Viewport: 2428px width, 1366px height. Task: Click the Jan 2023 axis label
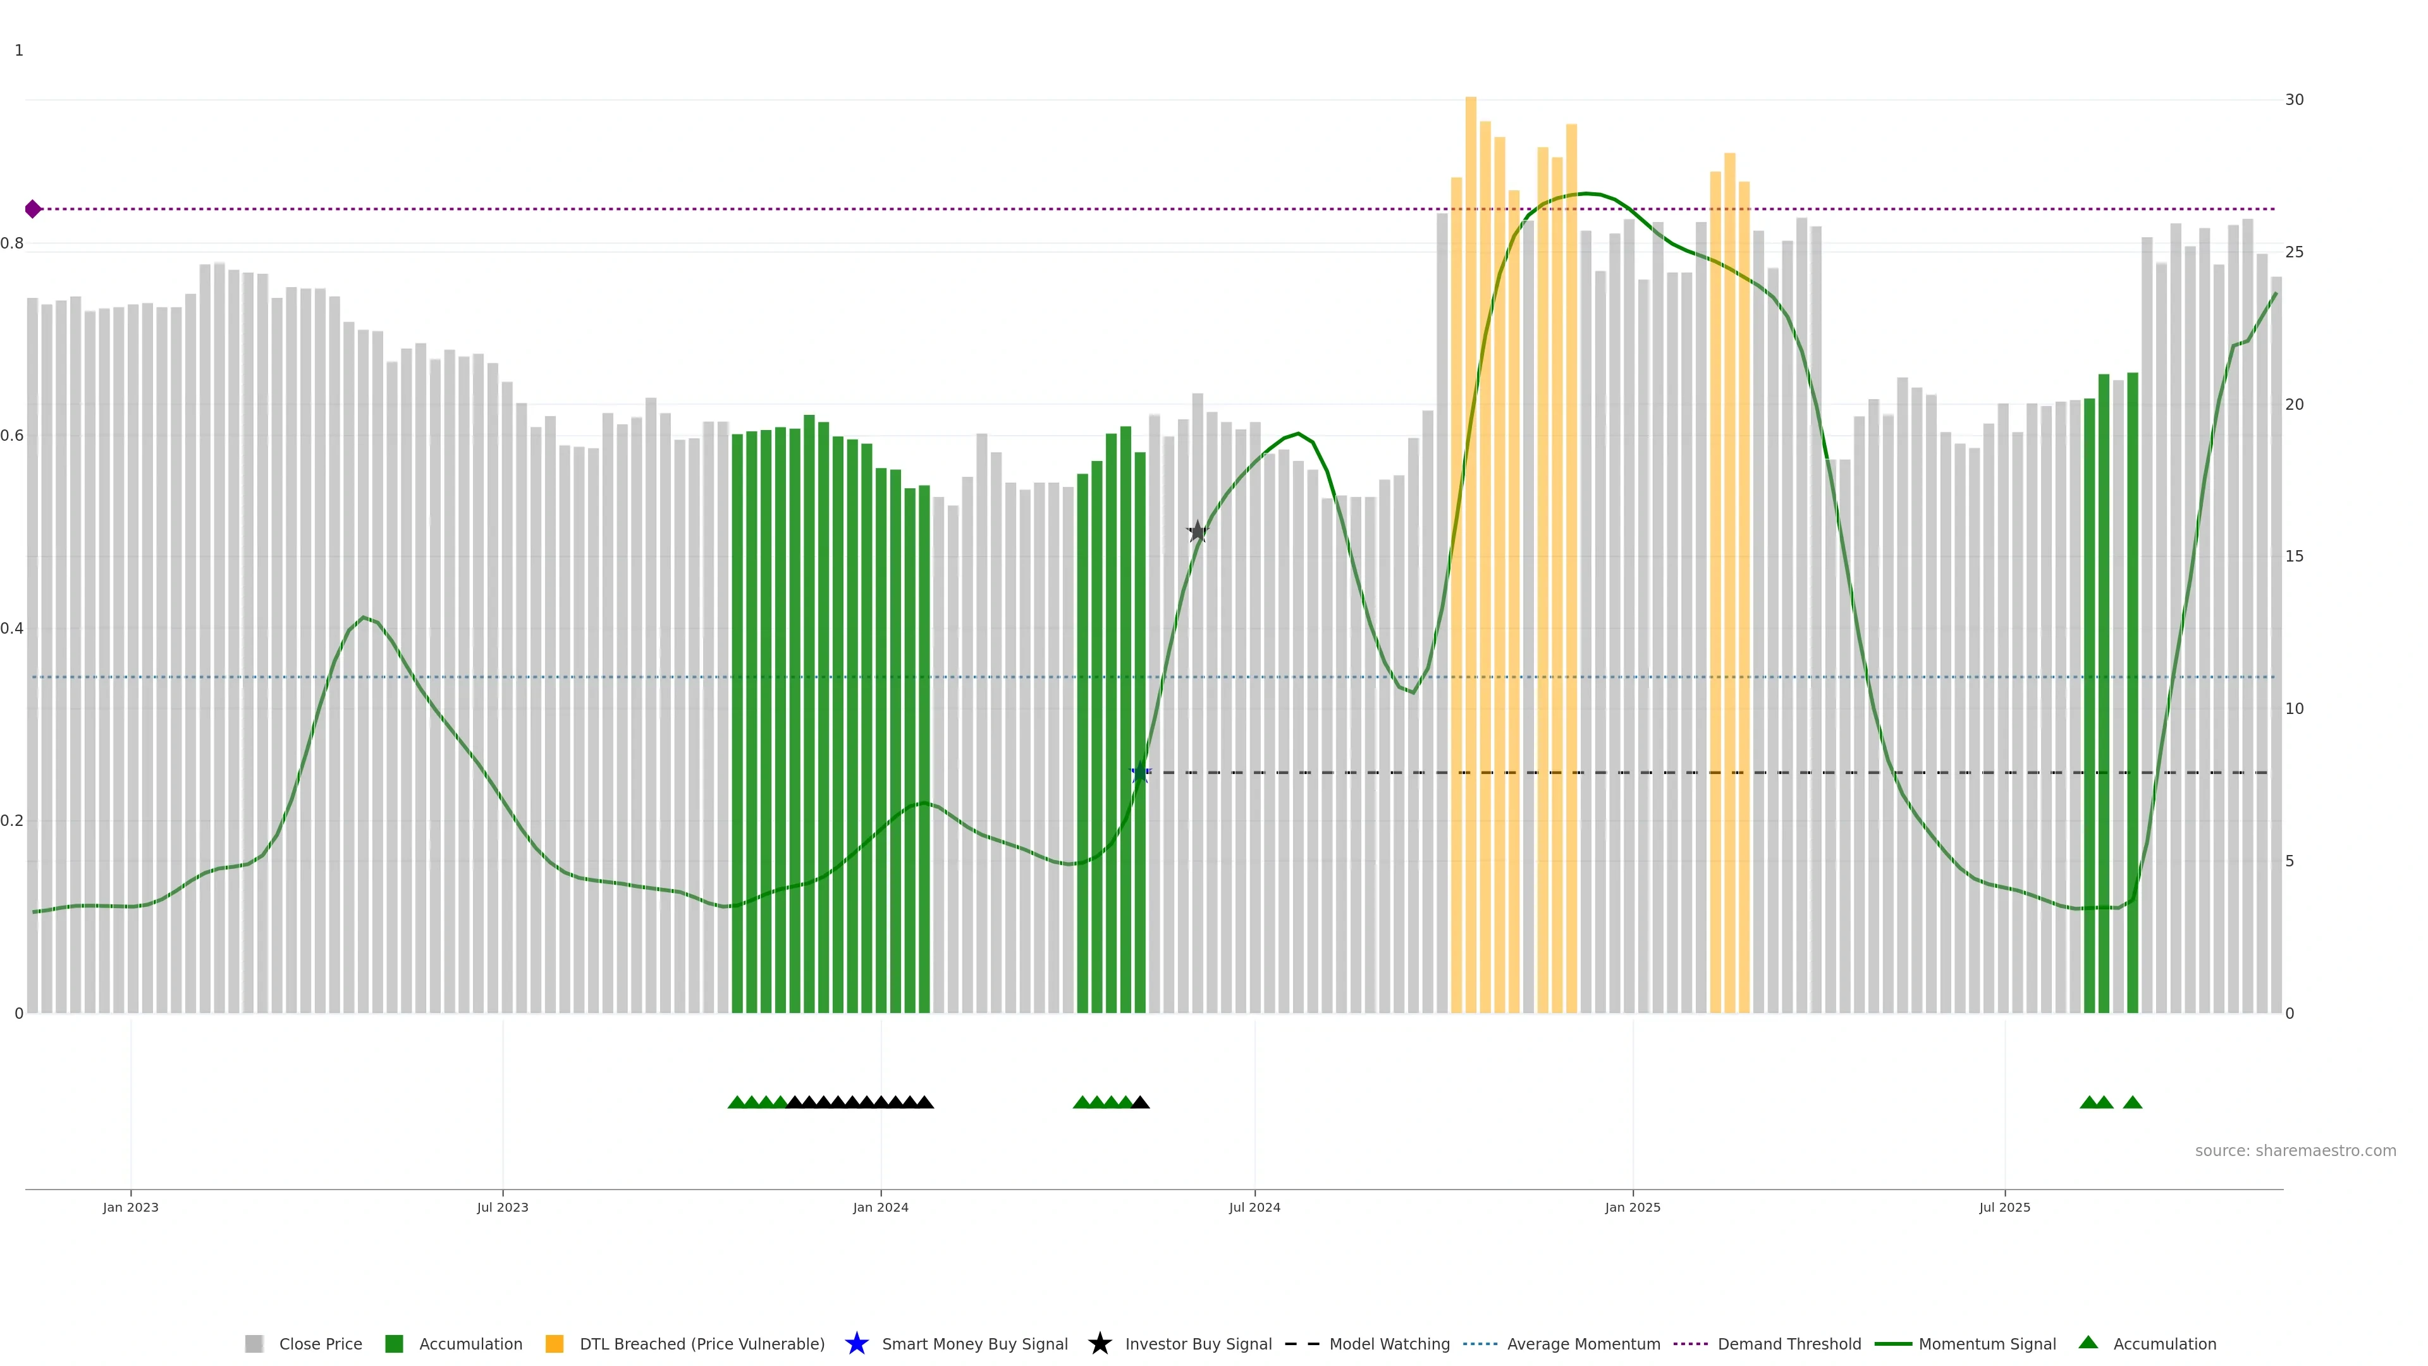(131, 1207)
